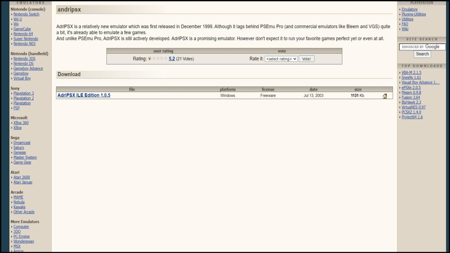Open ePSXe 2.0.5 from top downloads
The image size is (450, 253).
(x=411, y=88)
